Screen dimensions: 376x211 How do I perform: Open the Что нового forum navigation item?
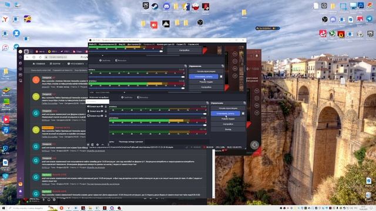click(x=76, y=64)
